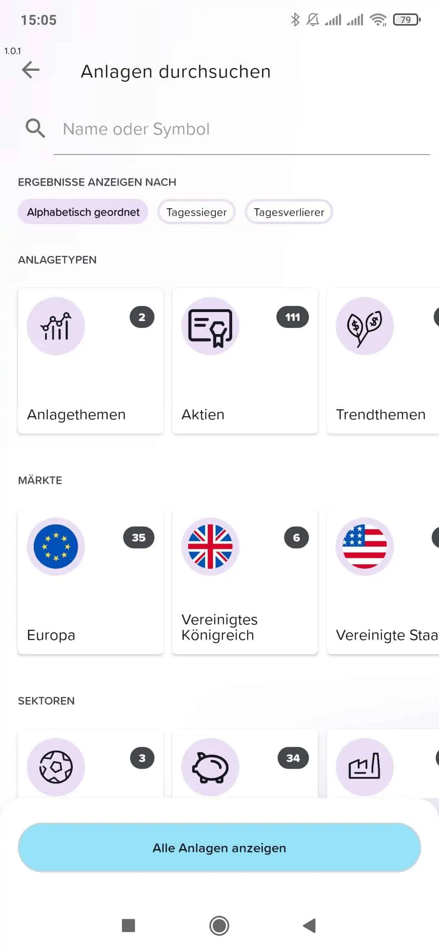Click the Alle Anlagen anzeigen button
This screenshot has width=439, height=952.
219,848
